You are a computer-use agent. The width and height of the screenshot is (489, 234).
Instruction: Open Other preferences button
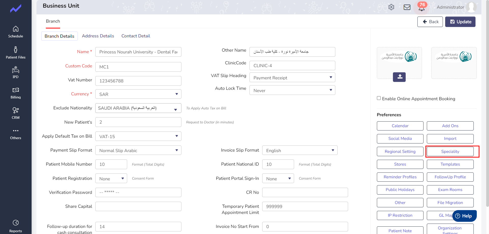coord(400,203)
